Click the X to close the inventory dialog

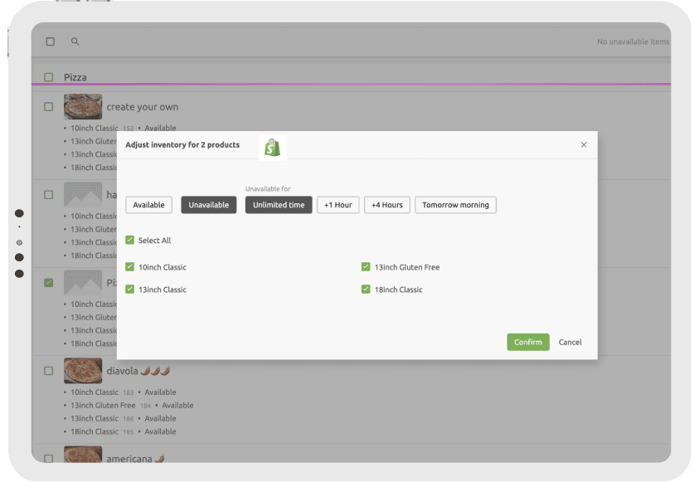point(583,144)
